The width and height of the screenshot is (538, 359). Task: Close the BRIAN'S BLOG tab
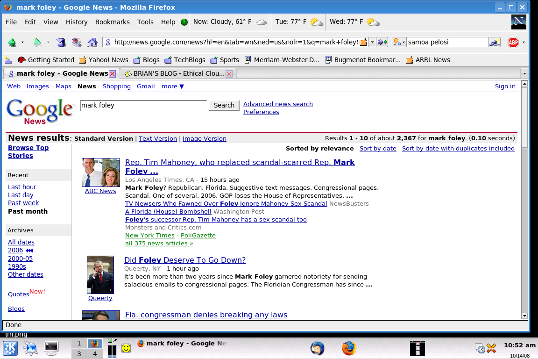pos(229,74)
